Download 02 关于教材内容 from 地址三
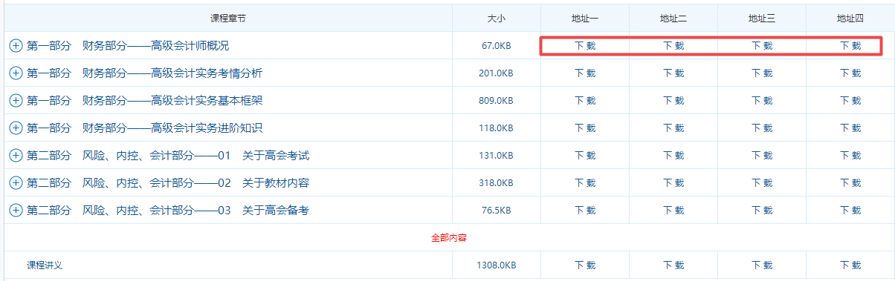 (762, 183)
